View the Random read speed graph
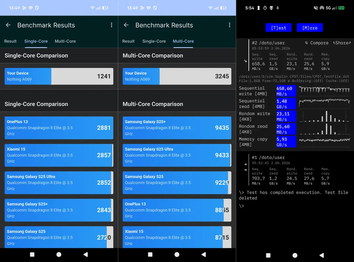 pyautogui.click(x=324, y=129)
